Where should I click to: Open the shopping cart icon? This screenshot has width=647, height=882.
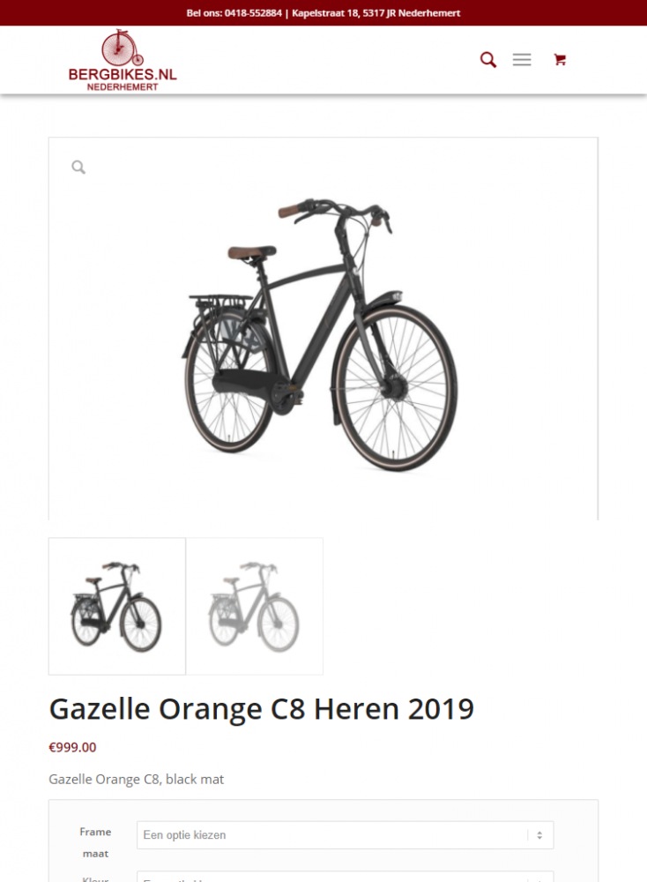tap(560, 60)
